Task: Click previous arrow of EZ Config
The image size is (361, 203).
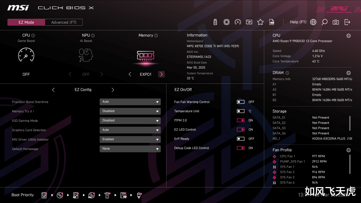Action: (53, 90)
